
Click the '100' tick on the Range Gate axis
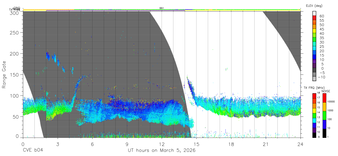pyautogui.click(x=14, y=95)
